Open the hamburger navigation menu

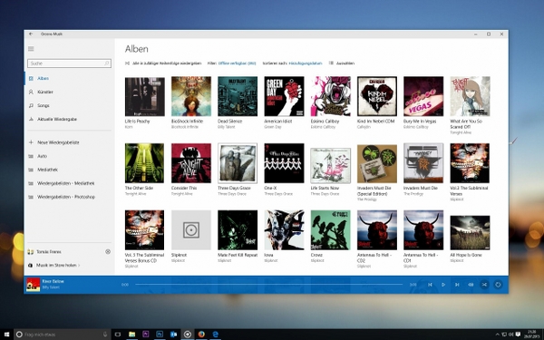[x=31, y=49]
